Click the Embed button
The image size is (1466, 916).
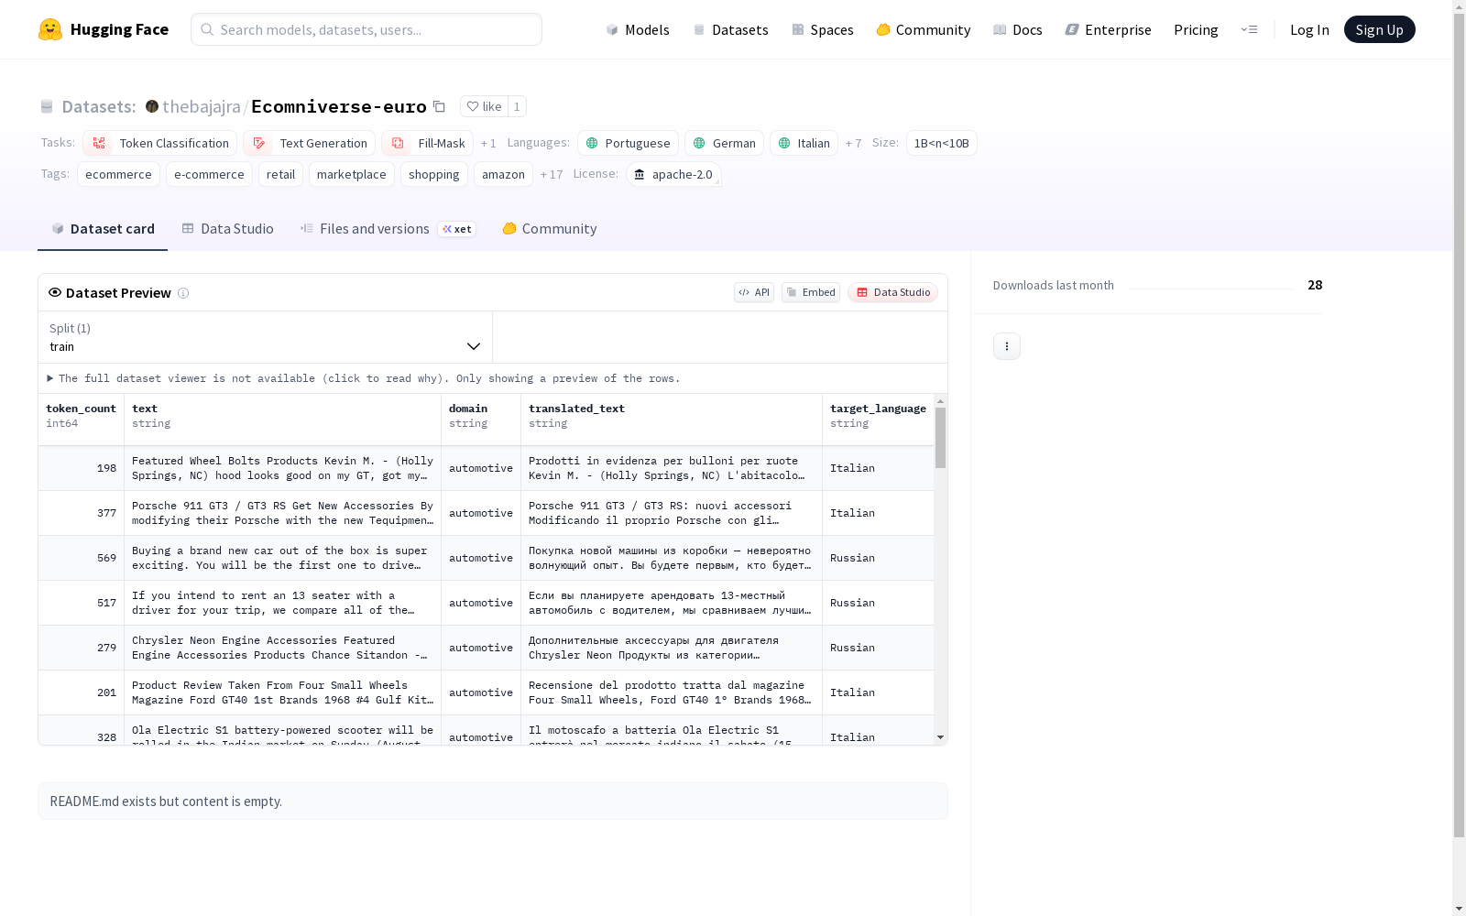(811, 292)
